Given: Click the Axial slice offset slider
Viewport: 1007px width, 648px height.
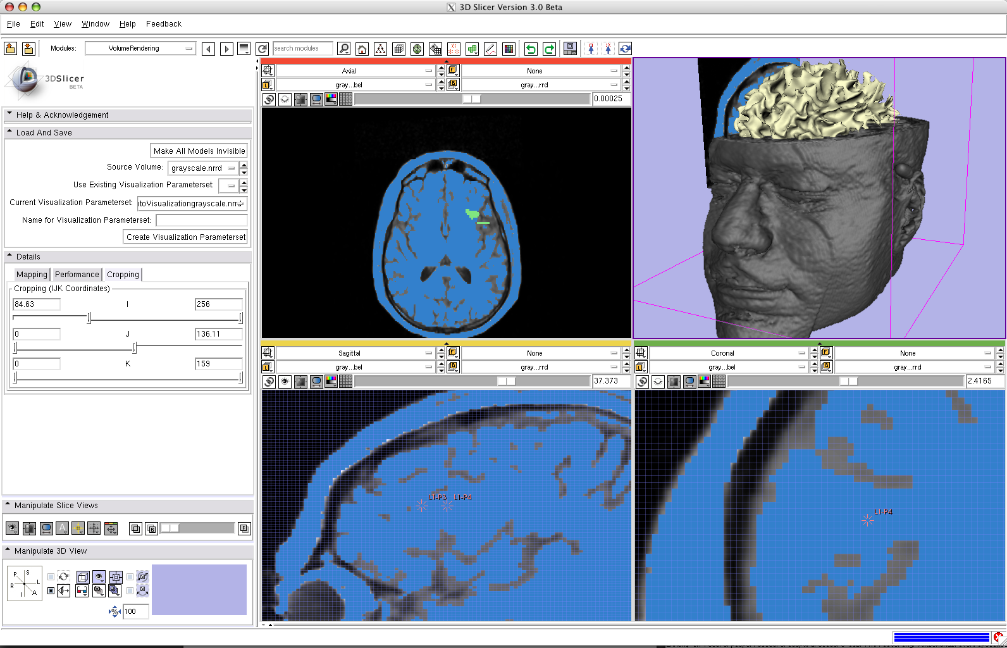Looking at the screenshot, I should pyautogui.click(x=472, y=99).
